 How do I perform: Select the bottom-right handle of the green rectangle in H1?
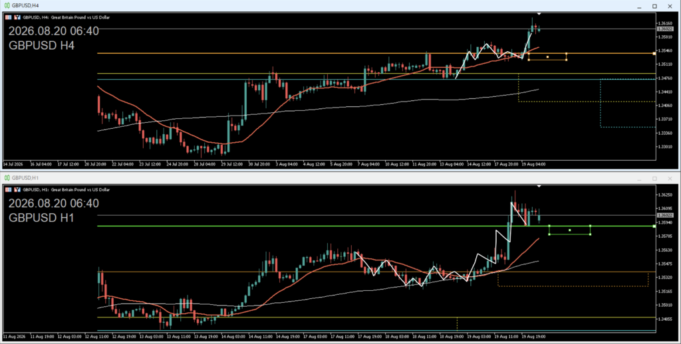click(591, 234)
